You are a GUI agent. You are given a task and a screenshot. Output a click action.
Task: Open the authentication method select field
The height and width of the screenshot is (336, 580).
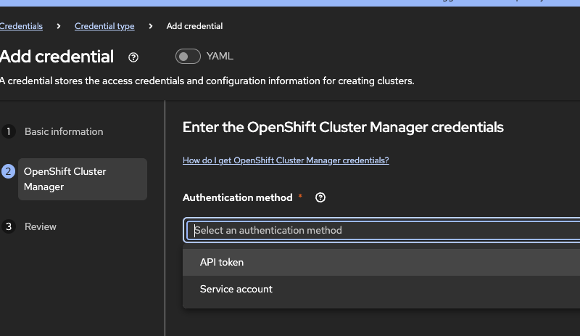click(x=384, y=230)
